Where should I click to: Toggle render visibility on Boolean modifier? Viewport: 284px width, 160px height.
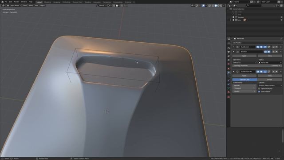click(265, 52)
